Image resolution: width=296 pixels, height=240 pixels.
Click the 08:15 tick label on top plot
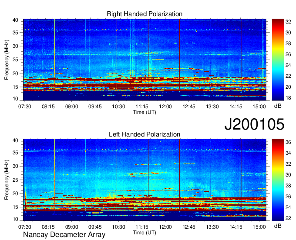coord(48,107)
